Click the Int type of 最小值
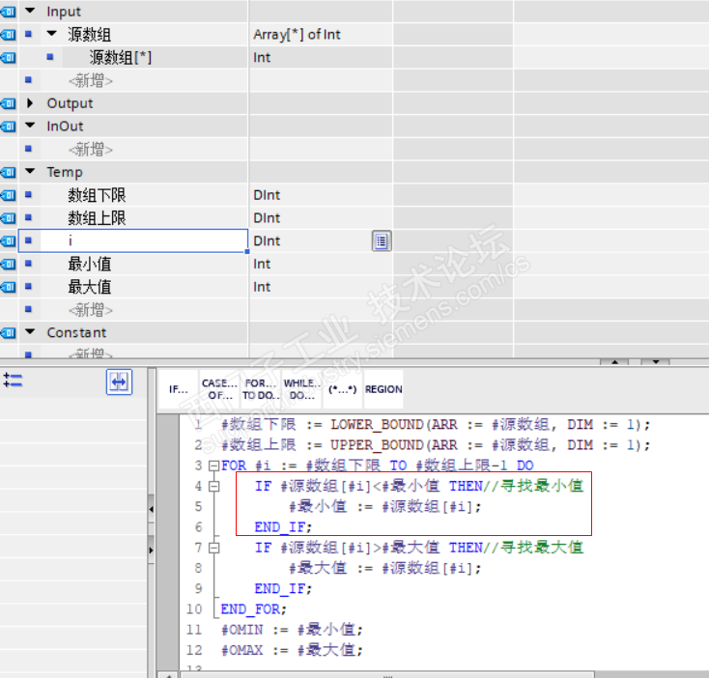Screen dimensions: 709x678 coord(262,264)
